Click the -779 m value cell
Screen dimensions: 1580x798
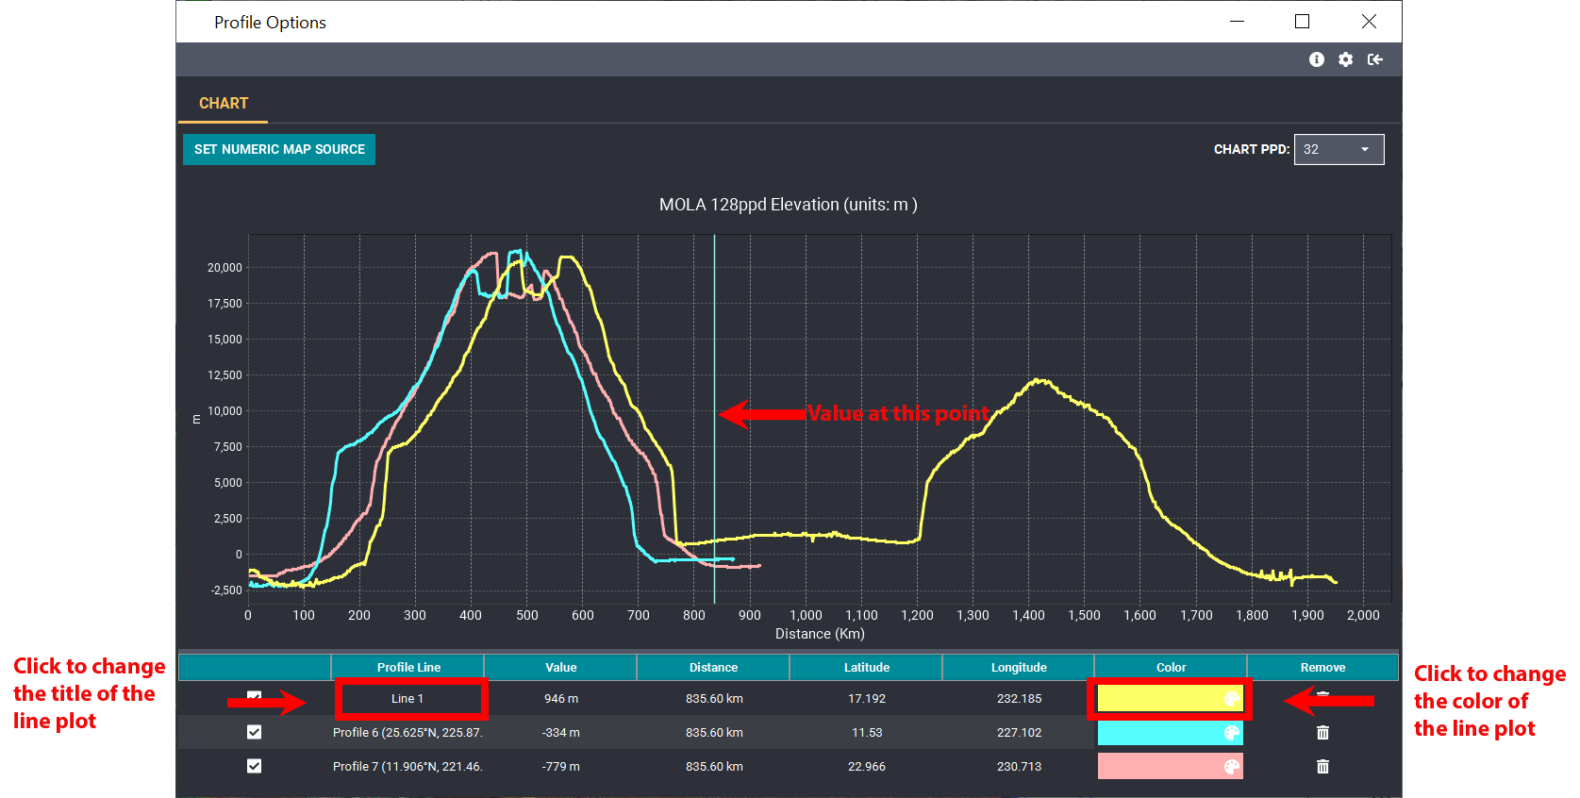pyautogui.click(x=560, y=766)
